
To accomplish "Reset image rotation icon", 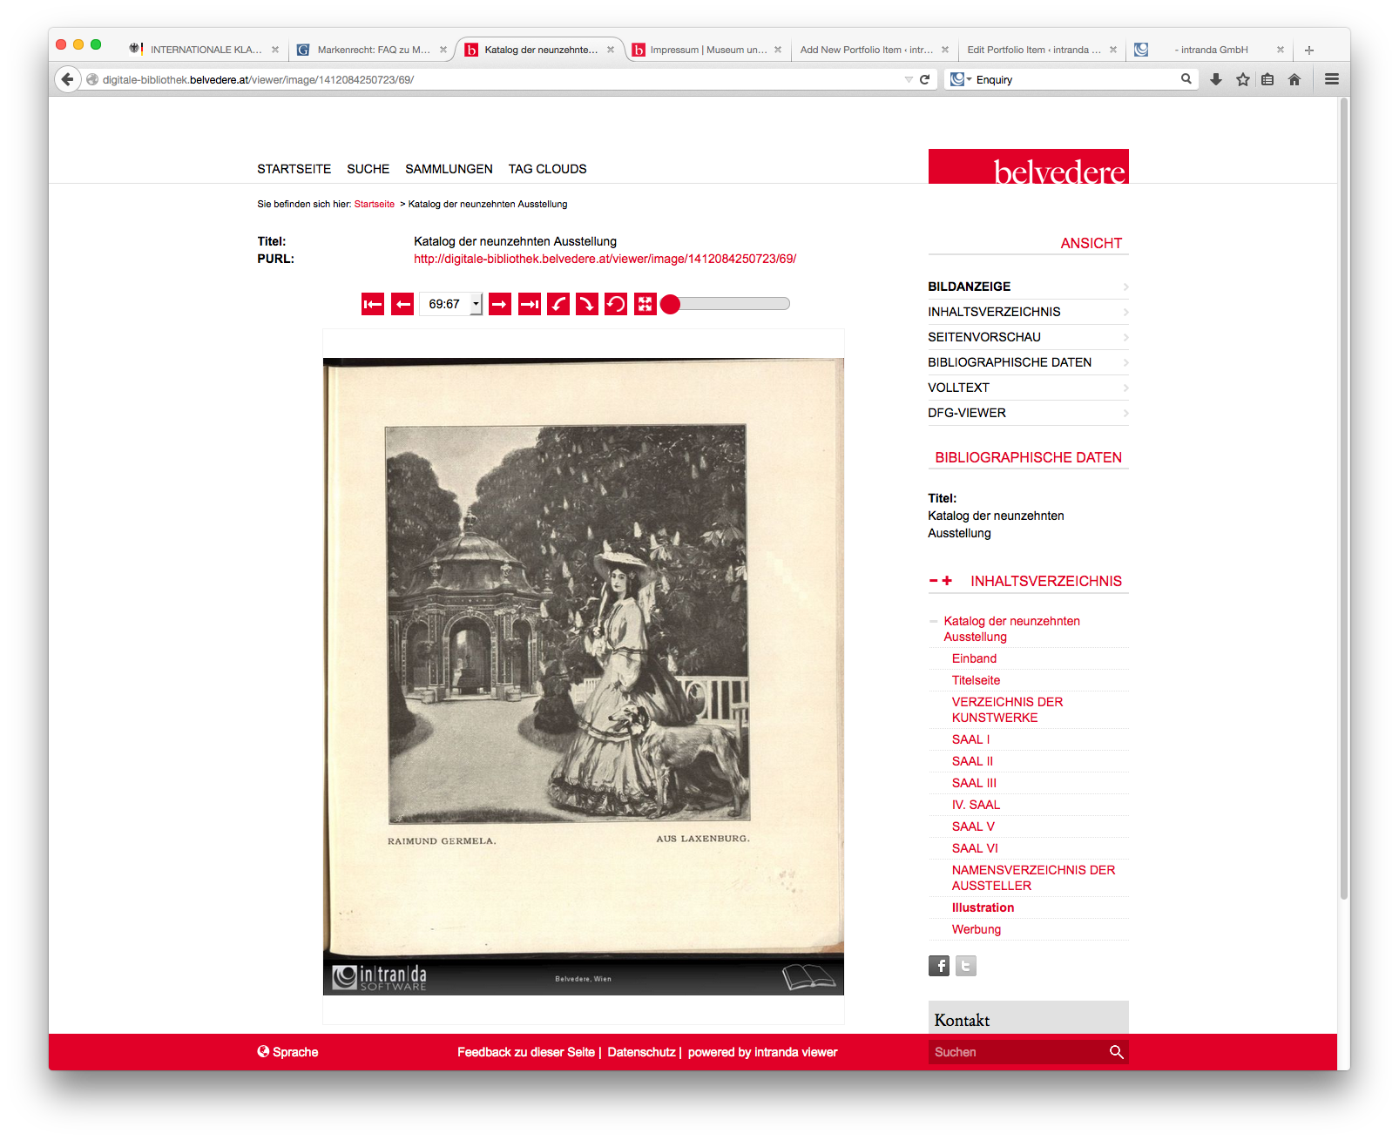I will (x=616, y=304).
